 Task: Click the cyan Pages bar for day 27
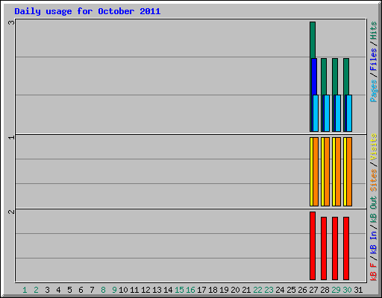click(x=316, y=113)
